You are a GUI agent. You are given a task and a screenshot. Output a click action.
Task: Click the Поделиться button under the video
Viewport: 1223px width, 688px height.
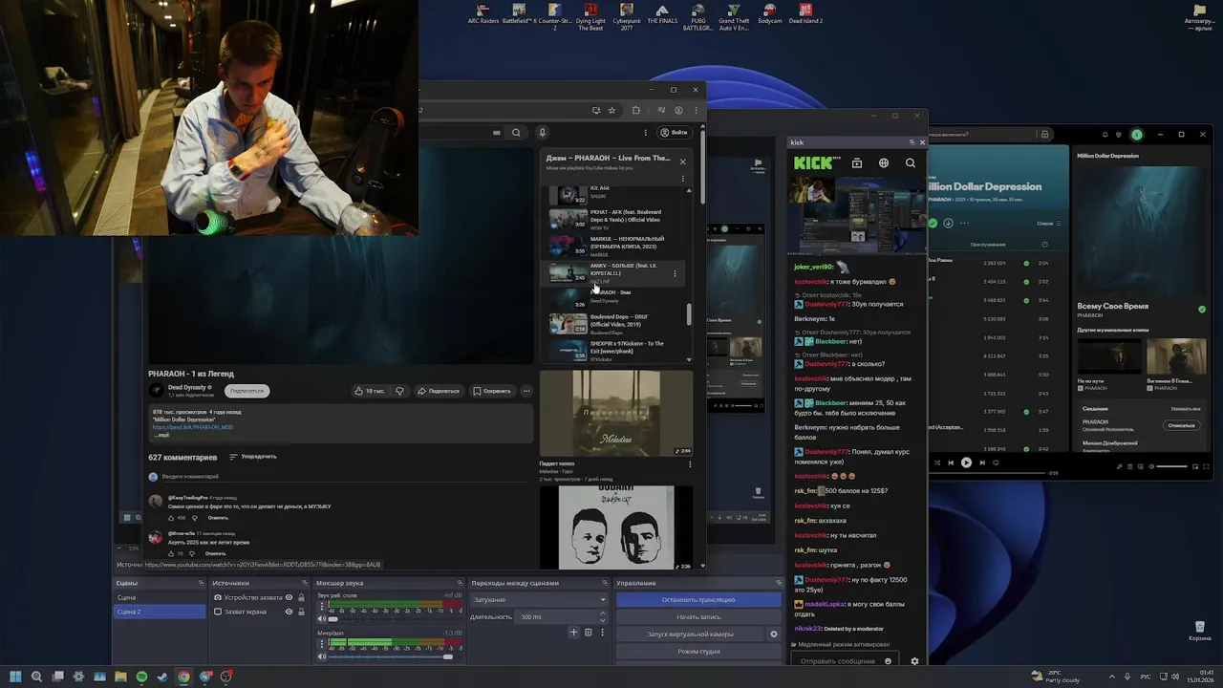click(439, 391)
